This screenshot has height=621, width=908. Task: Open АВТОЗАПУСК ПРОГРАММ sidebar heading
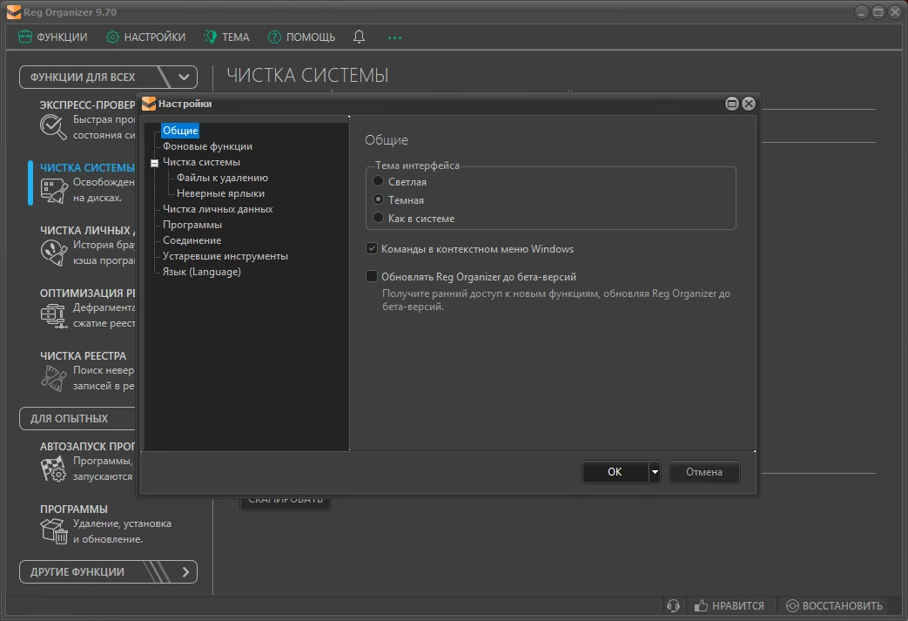[x=87, y=446]
